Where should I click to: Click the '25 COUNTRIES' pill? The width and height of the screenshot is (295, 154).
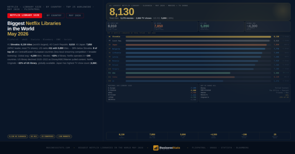point(47,136)
